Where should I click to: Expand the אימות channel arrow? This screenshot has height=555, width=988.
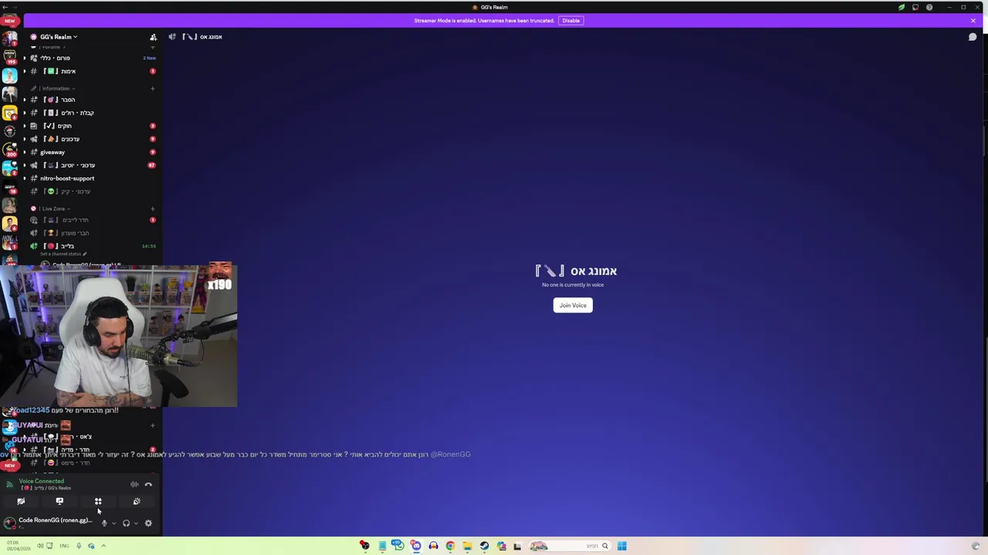(24, 71)
